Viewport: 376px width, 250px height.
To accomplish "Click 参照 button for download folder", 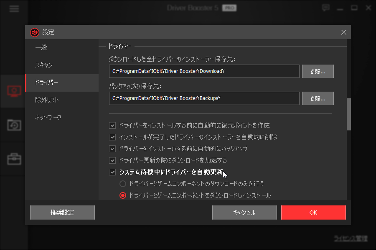I will (x=318, y=71).
